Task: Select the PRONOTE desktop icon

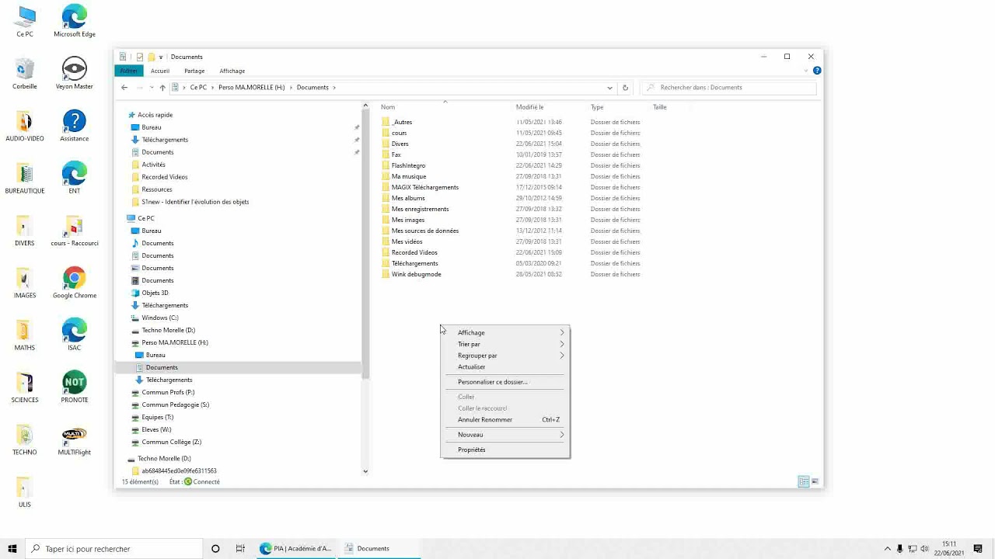Action: pos(74,387)
